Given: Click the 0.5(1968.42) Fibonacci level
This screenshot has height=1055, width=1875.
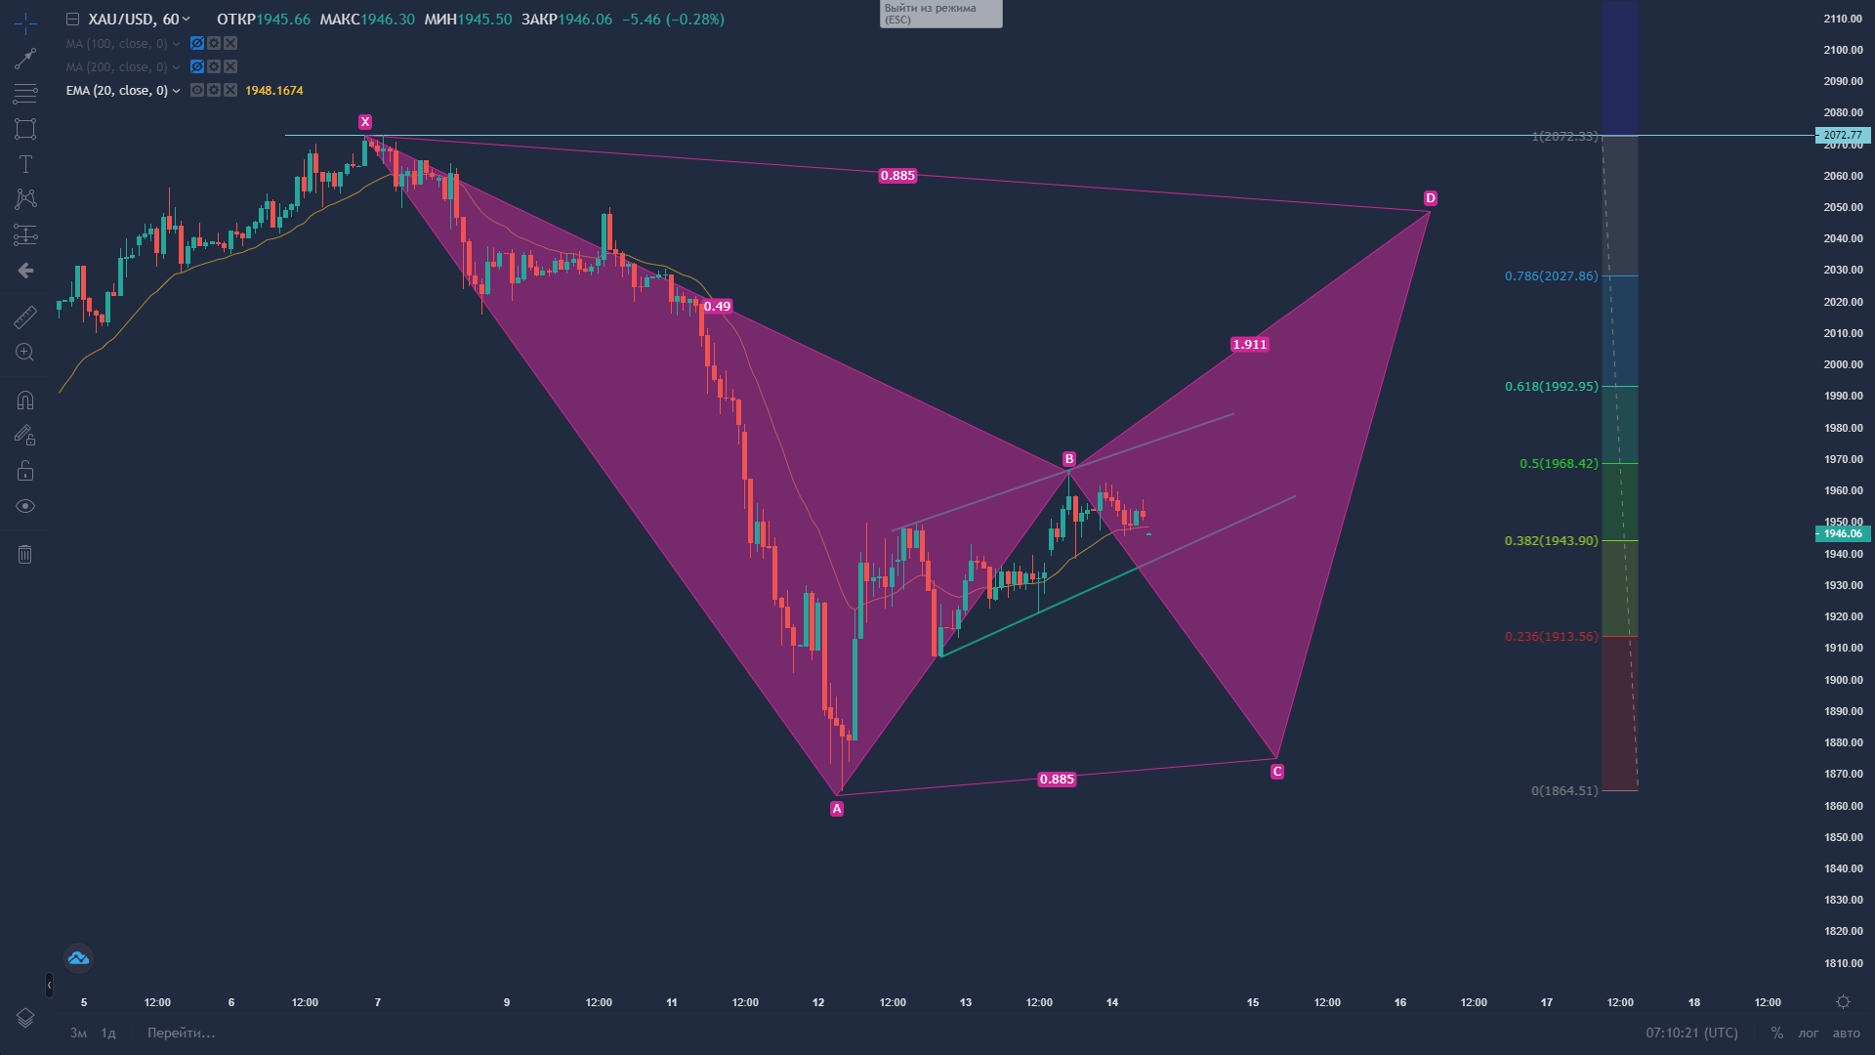Looking at the screenshot, I should tap(1559, 464).
